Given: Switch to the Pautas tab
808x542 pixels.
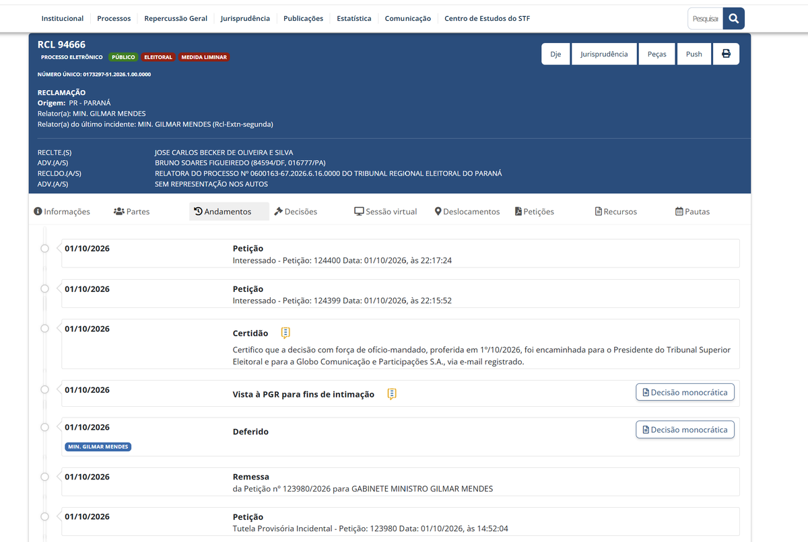Looking at the screenshot, I should (692, 211).
